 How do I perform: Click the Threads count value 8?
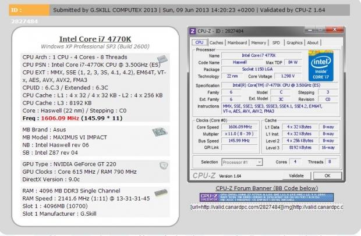pos(330,162)
